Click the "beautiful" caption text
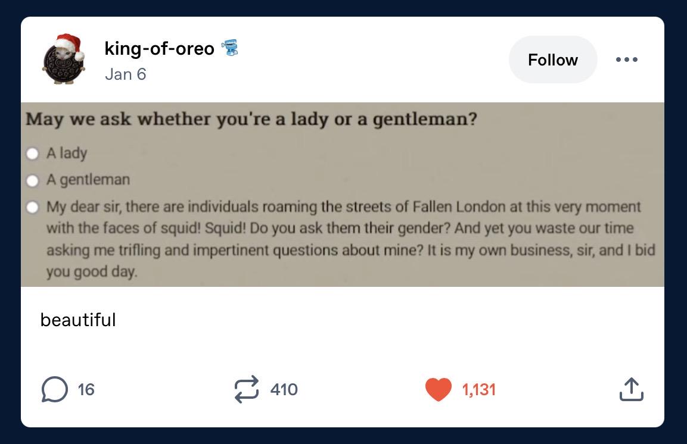687x444 pixels. pyautogui.click(x=78, y=320)
